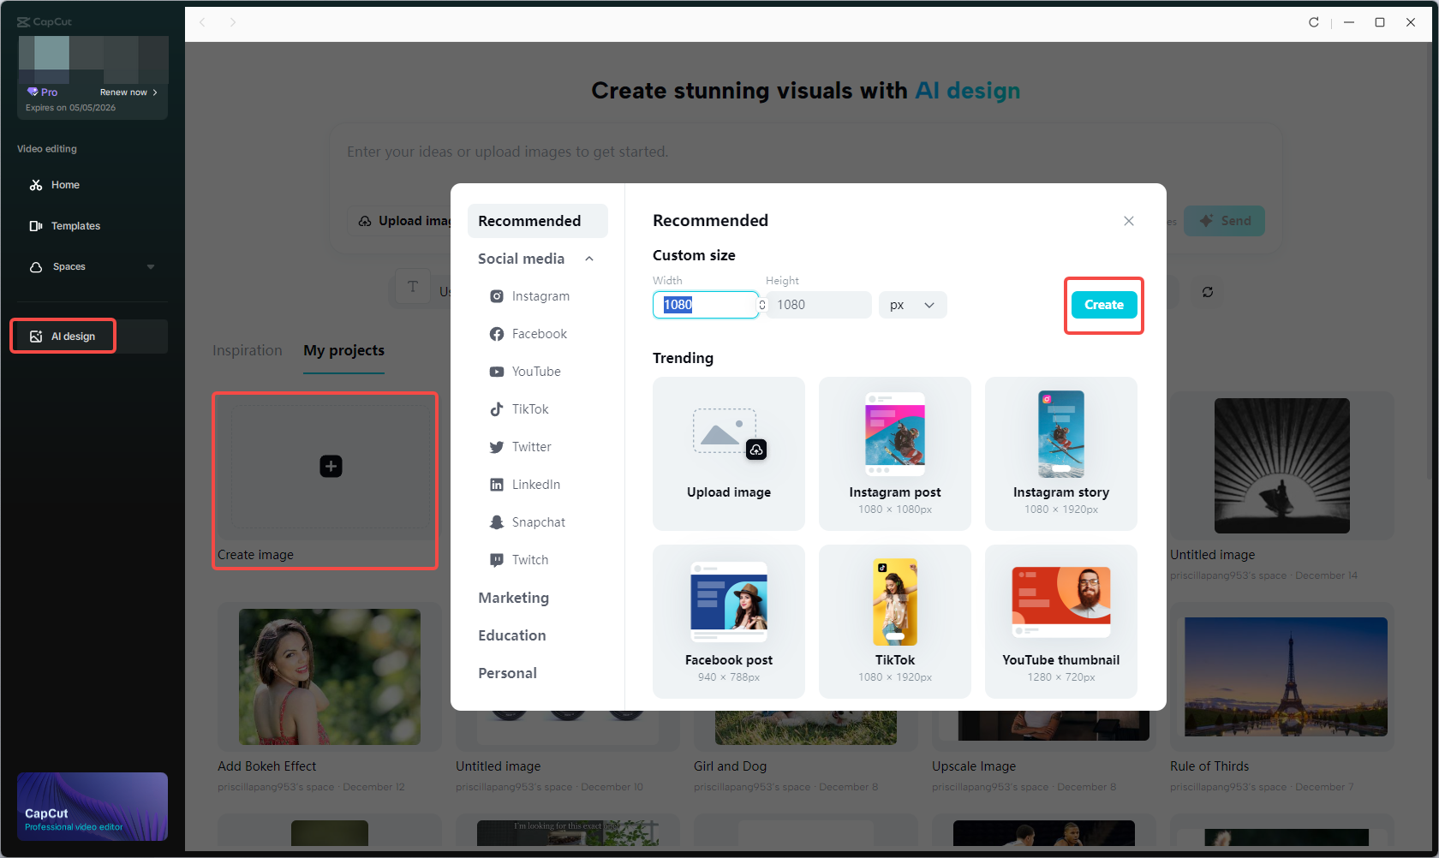Select the Facebook icon in the category list
The image size is (1439, 858).
[497, 333]
